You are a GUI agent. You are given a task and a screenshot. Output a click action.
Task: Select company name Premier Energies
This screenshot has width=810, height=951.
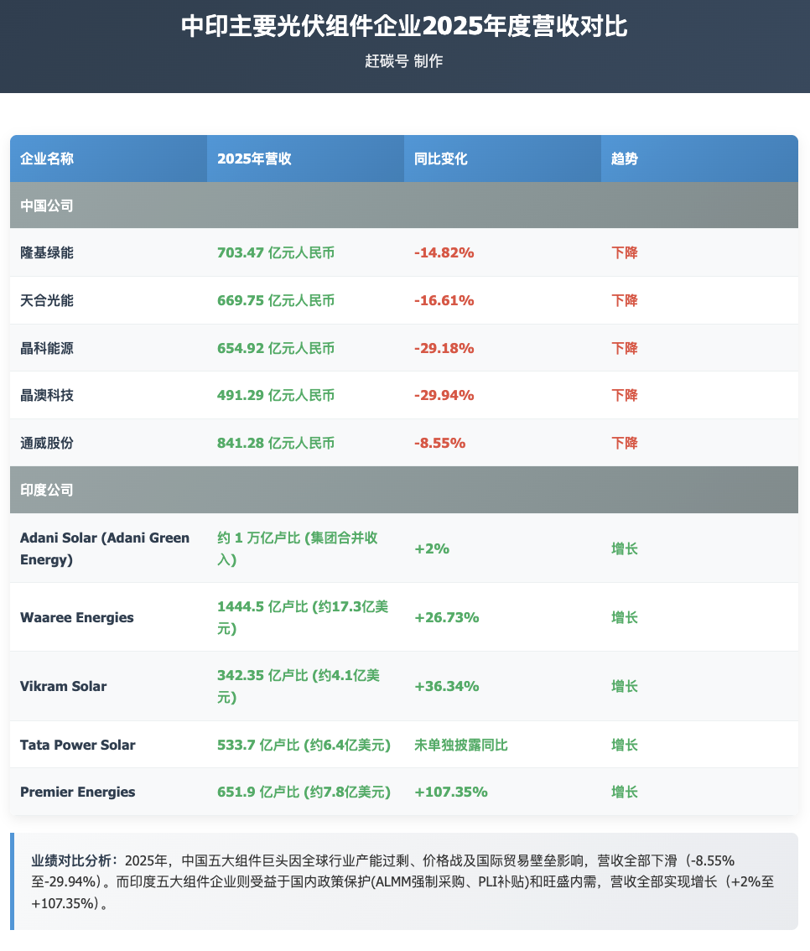tap(78, 792)
